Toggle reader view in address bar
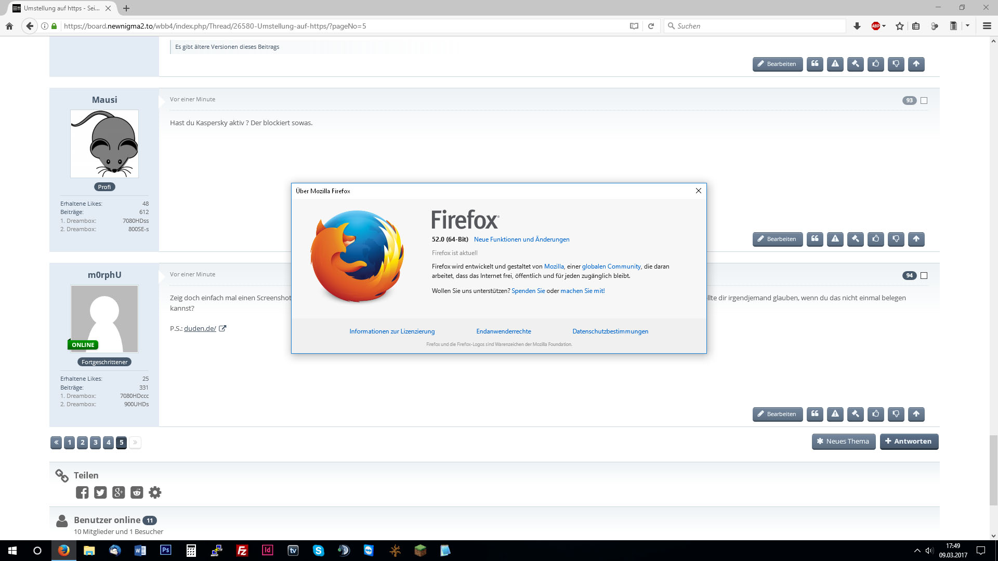 [x=634, y=26]
